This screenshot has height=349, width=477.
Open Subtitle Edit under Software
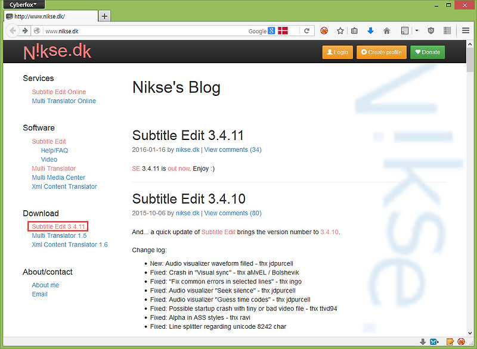[49, 141]
